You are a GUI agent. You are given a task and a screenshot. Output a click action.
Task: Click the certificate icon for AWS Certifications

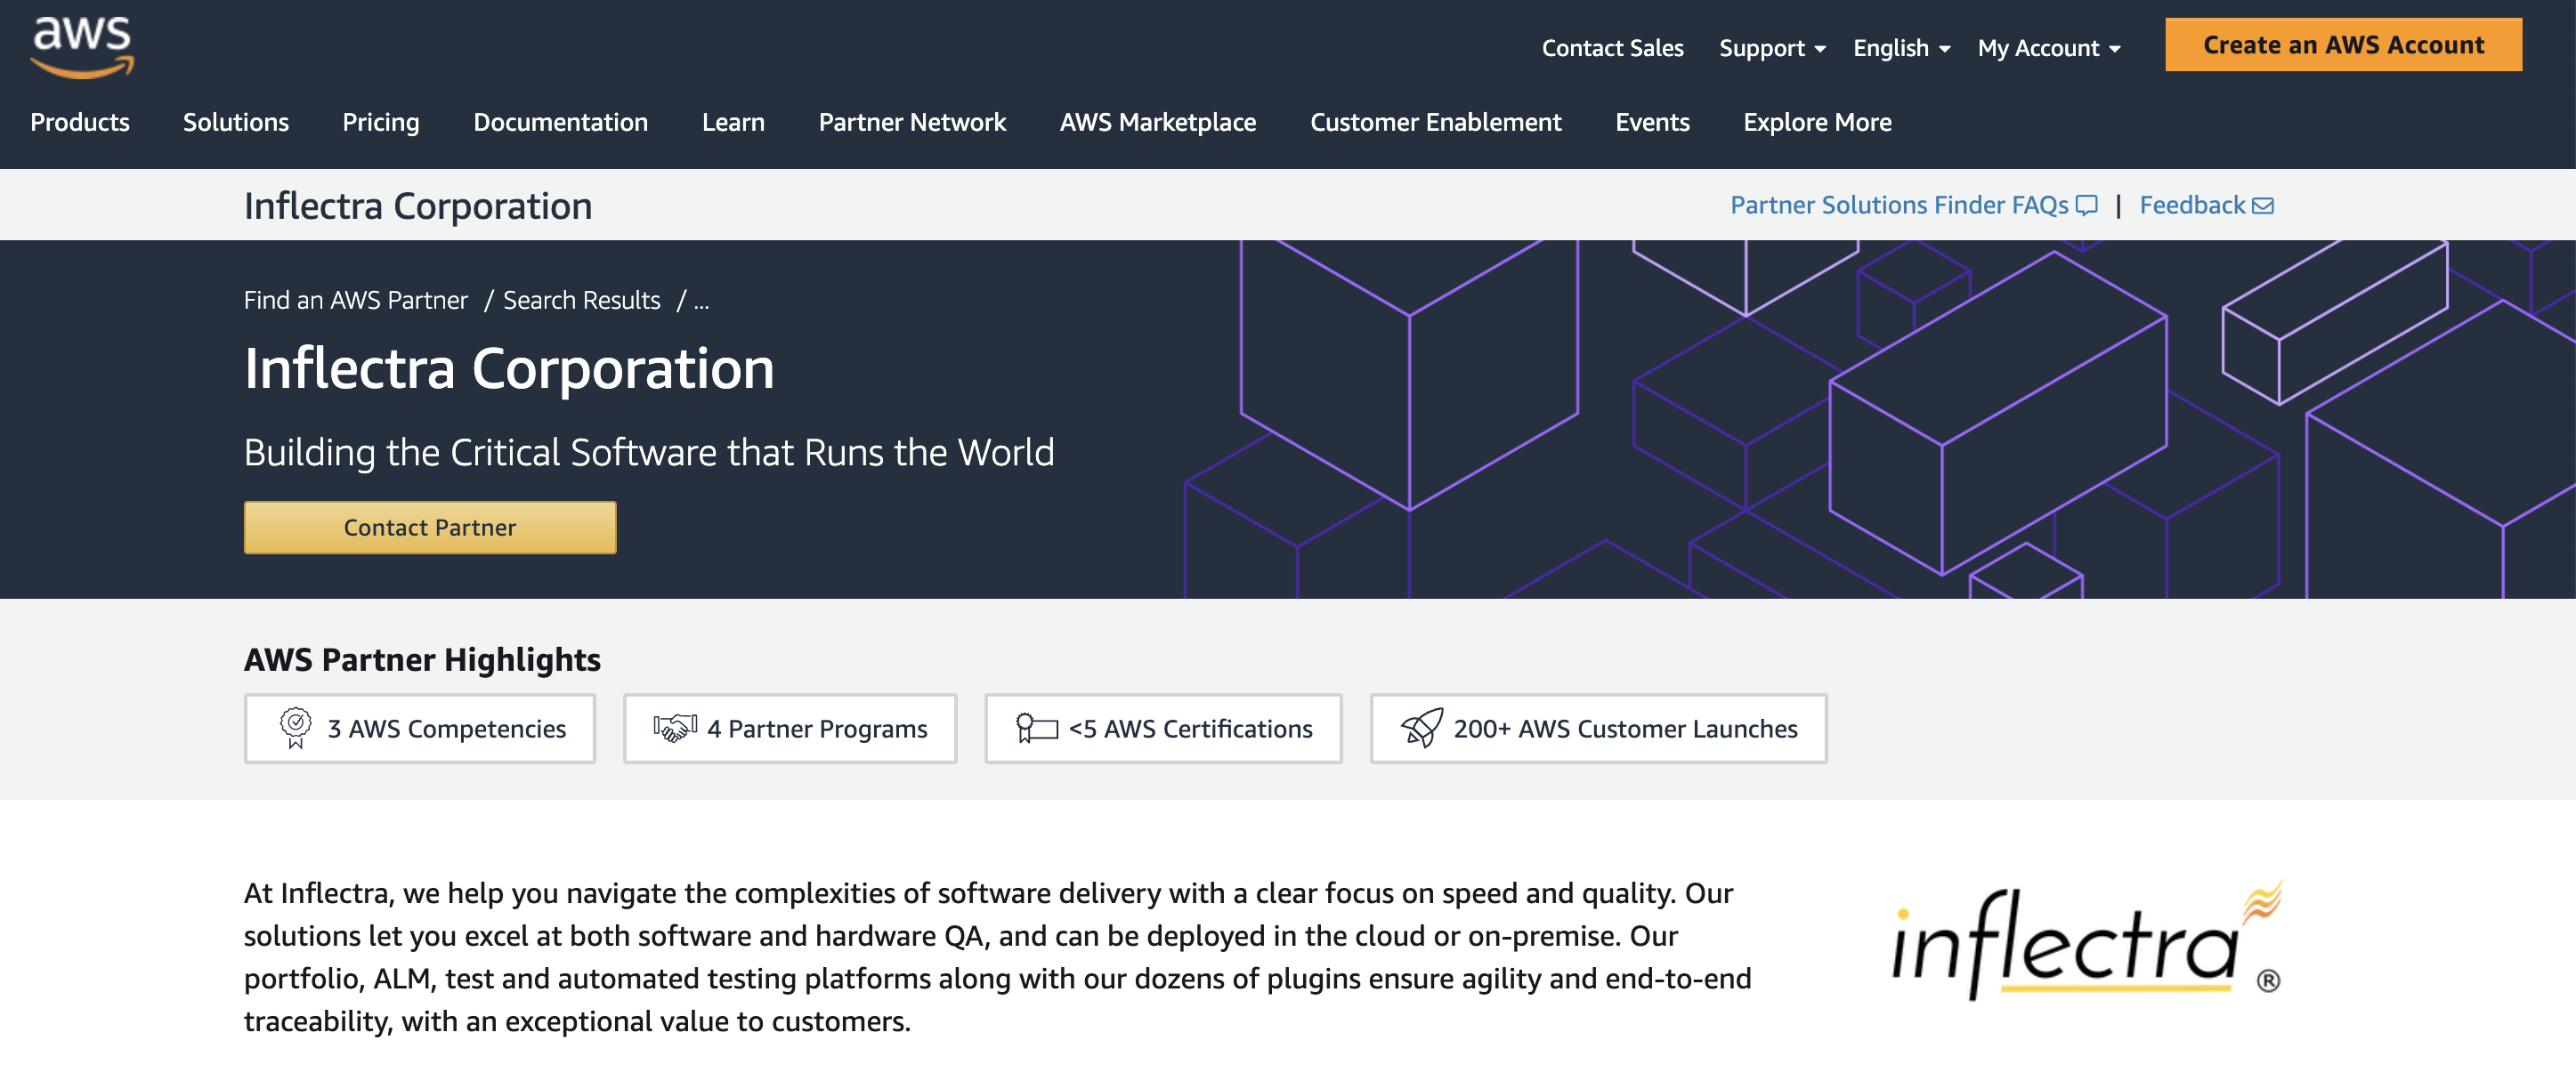[1036, 727]
